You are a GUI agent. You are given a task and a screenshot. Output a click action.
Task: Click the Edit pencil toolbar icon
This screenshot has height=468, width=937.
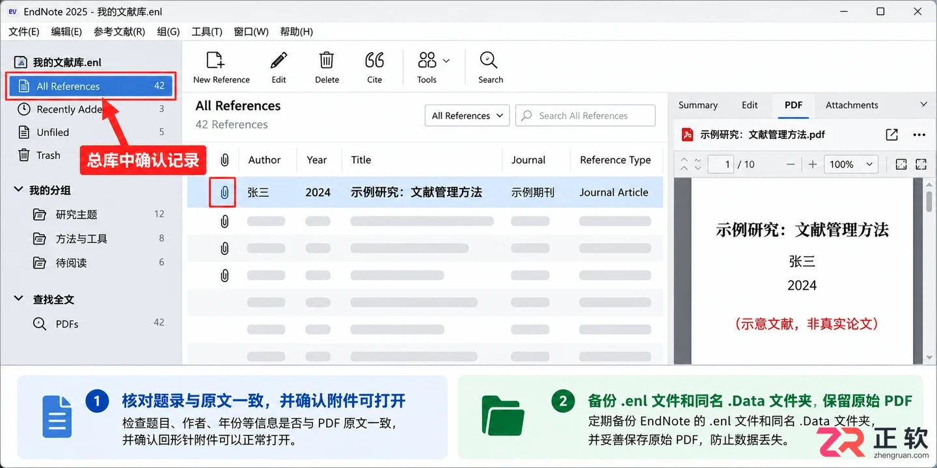(x=278, y=60)
